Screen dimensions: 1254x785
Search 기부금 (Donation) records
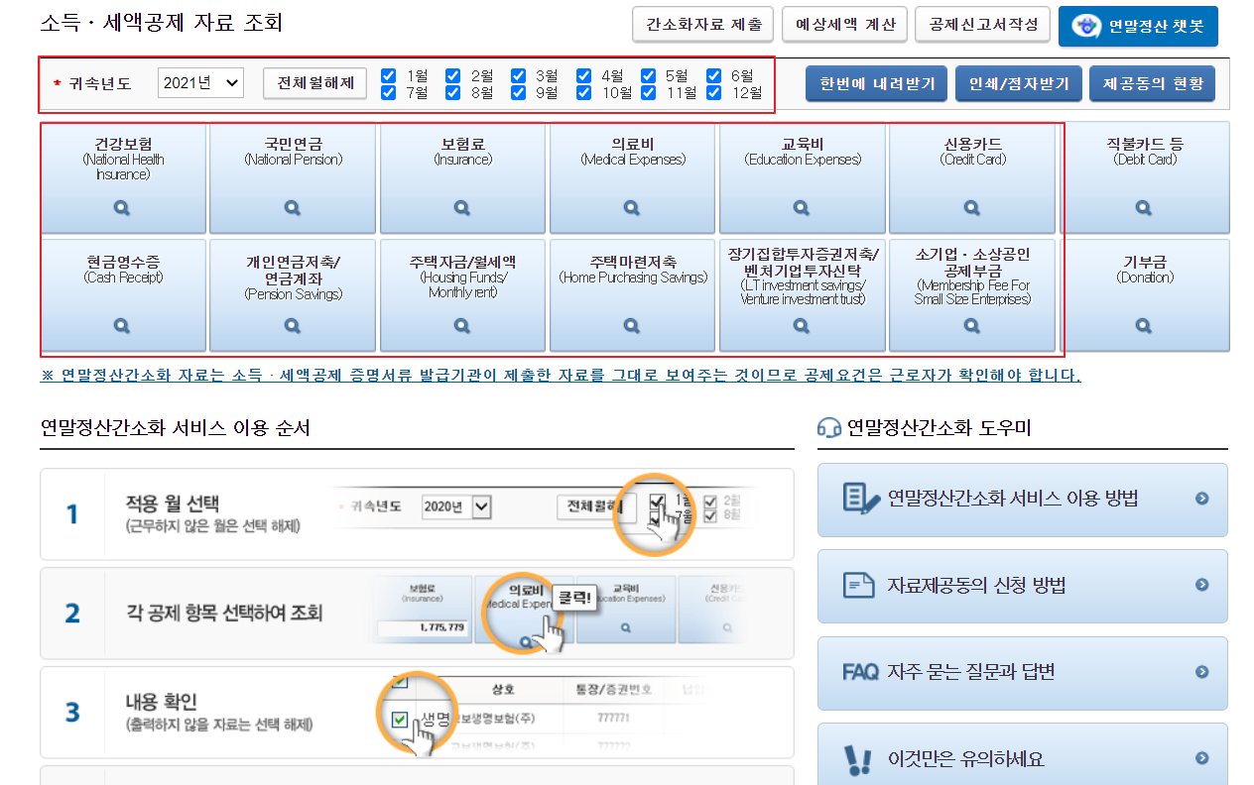[x=1144, y=325]
